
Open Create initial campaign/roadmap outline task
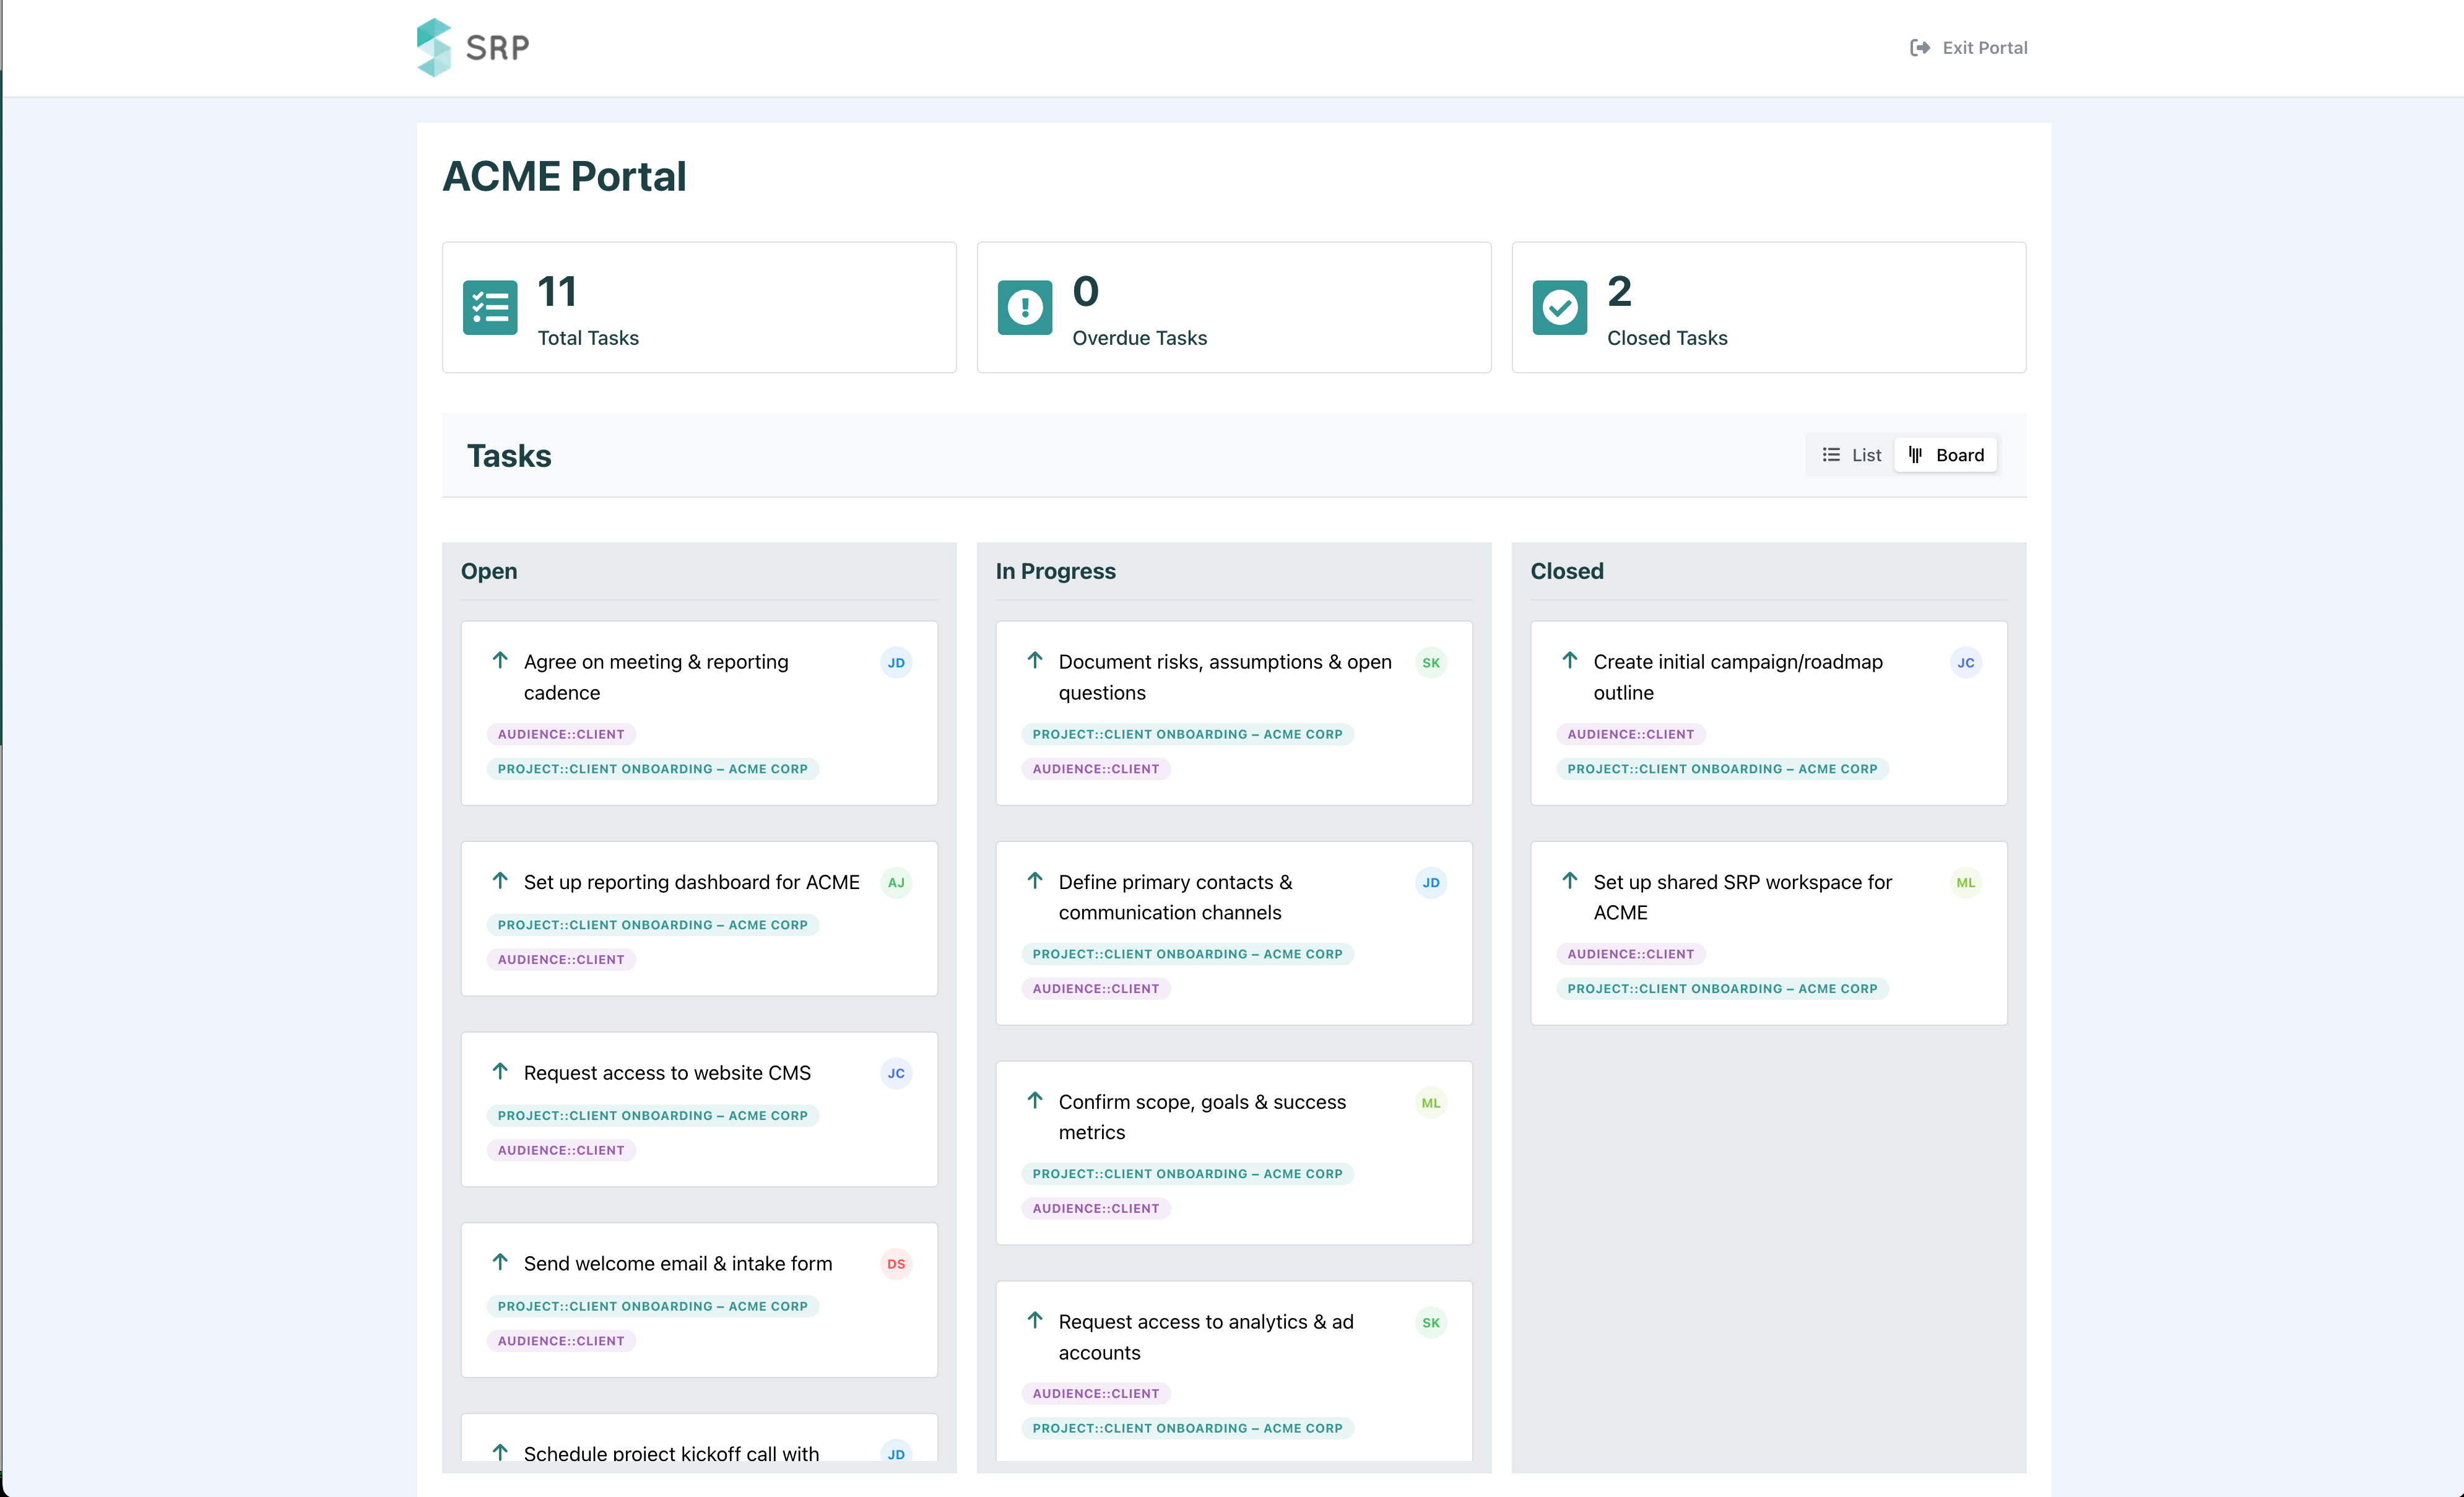[1737, 677]
